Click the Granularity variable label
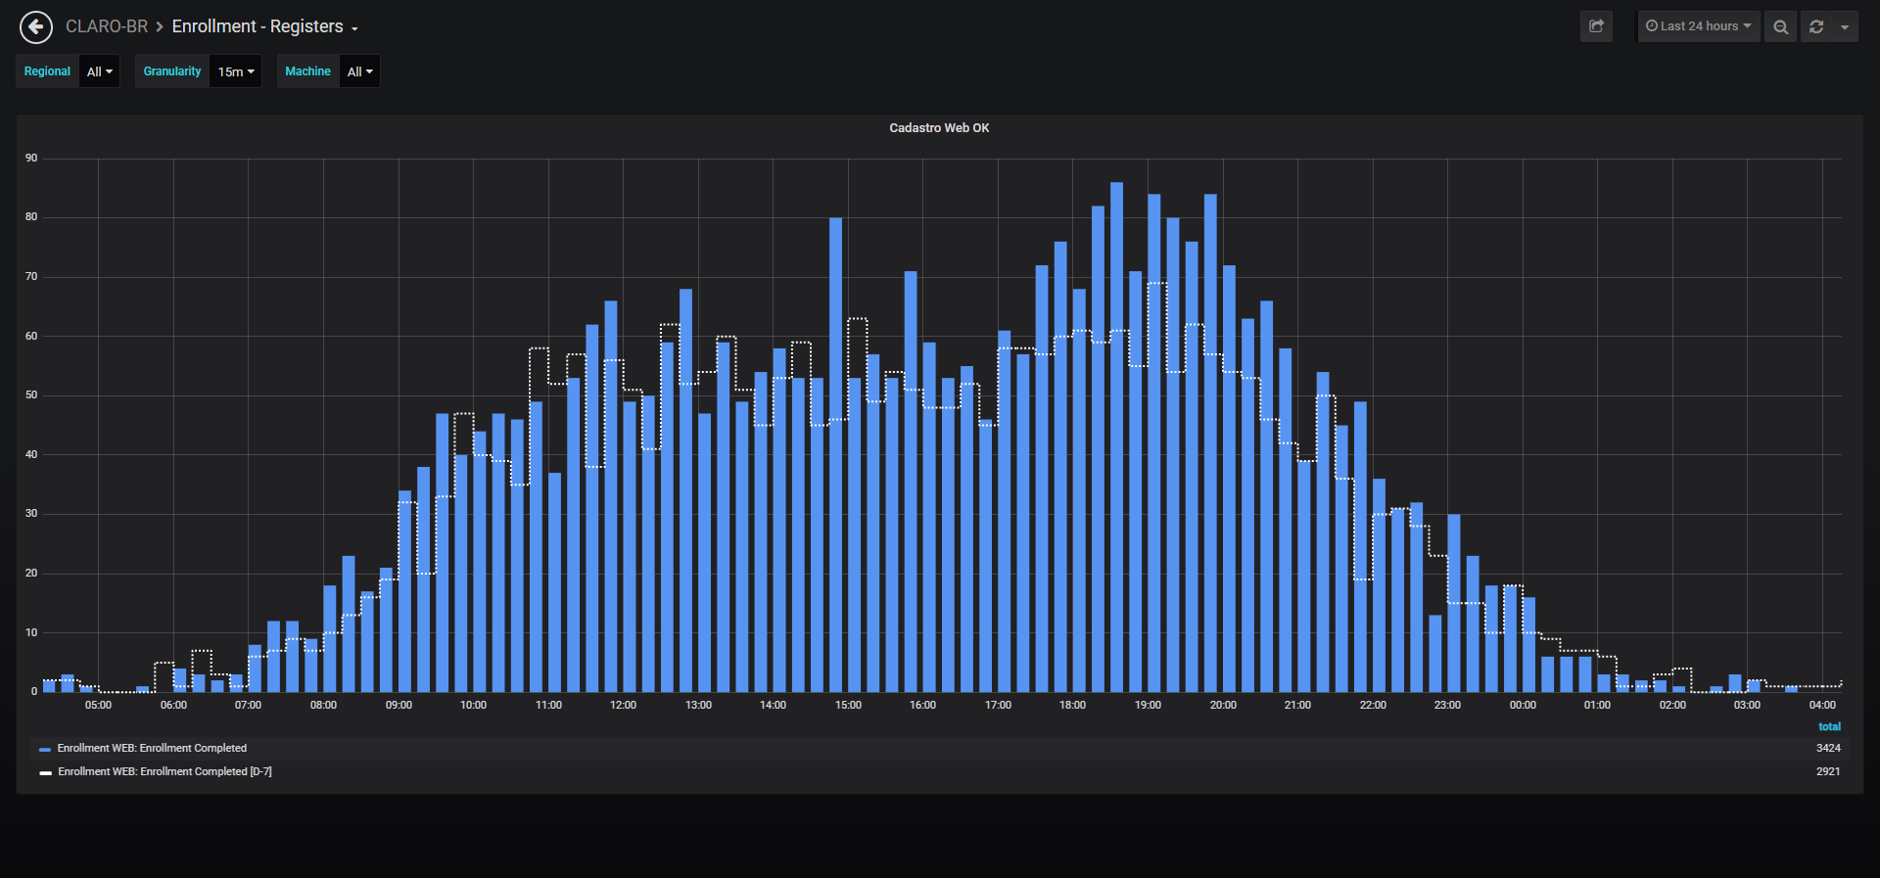Viewport: 1880px width, 878px height. point(172,71)
